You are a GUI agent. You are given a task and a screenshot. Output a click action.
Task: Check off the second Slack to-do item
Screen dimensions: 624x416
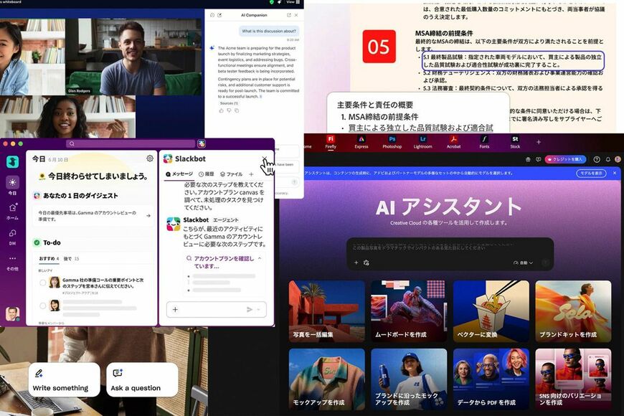pyautogui.click(x=42, y=306)
